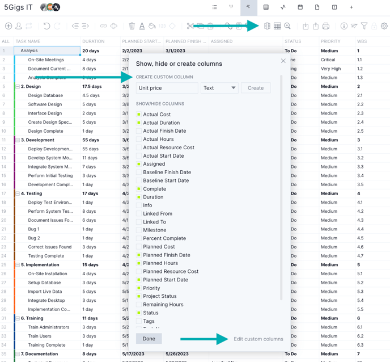Click the link tasks chain icon
Screen dimensions: 390x362
tap(104, 26)
